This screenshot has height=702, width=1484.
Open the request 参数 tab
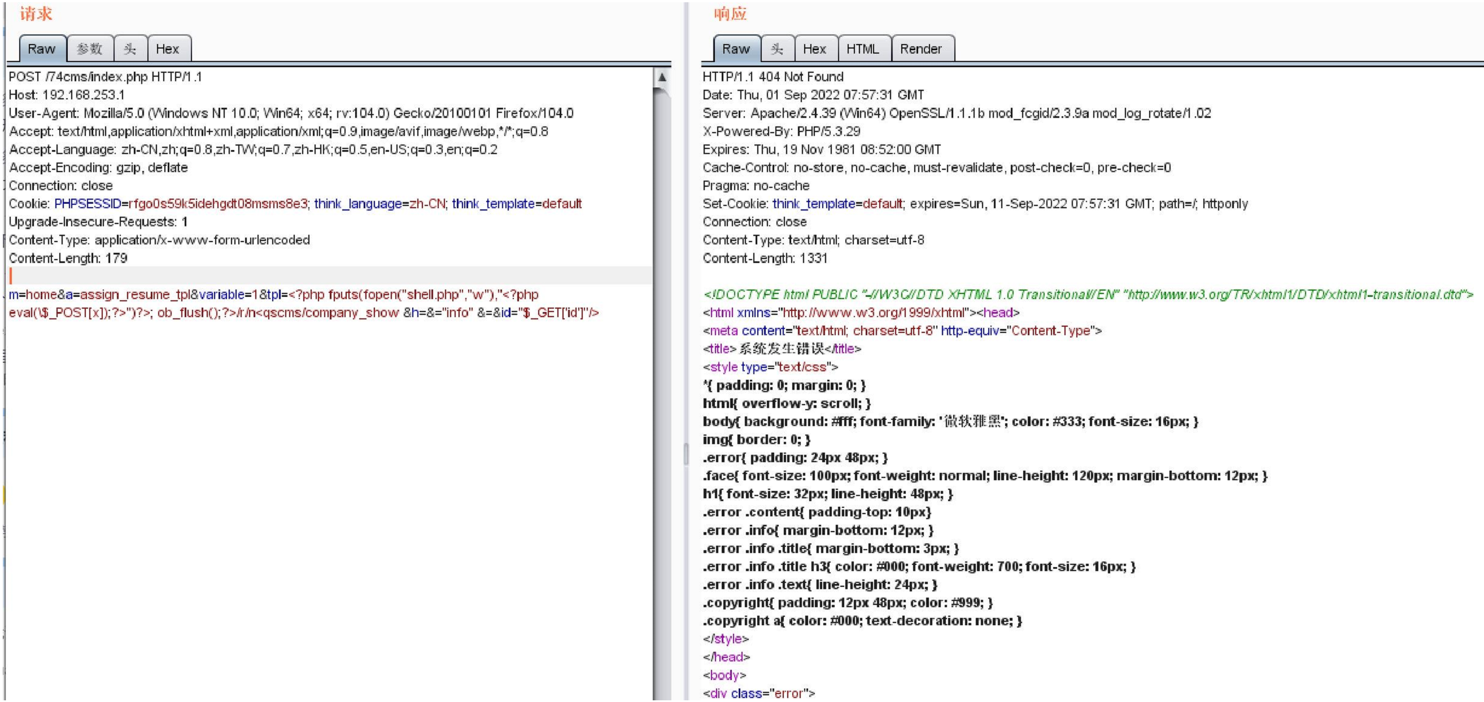pos(90,49)
